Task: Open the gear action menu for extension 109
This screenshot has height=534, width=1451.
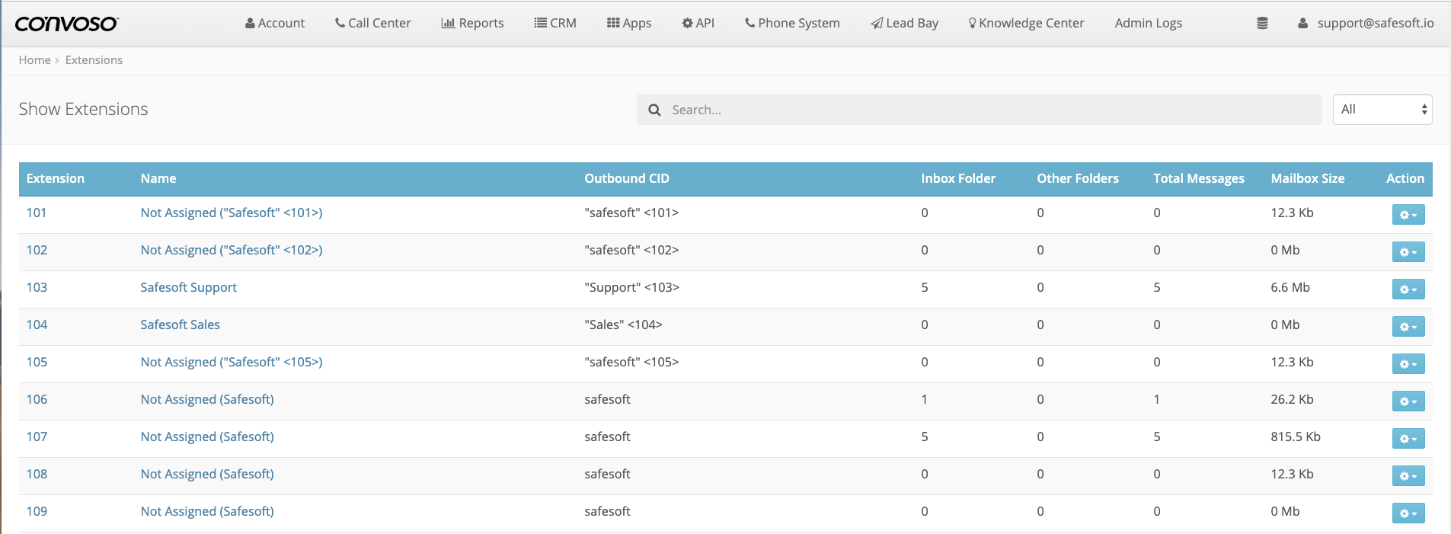Action: point(1408,513)
